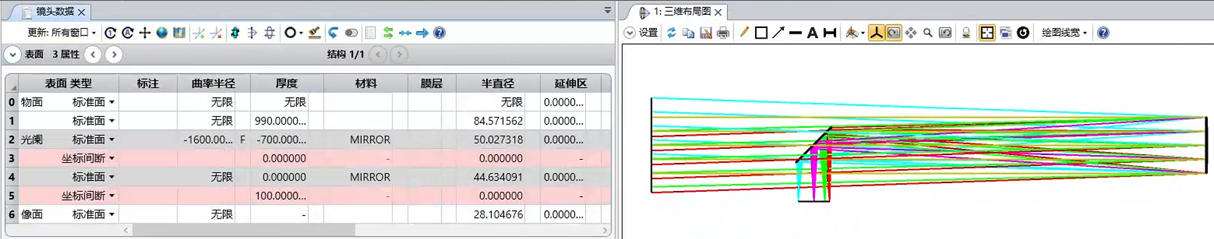1214x239 pixels.
Task: Click the zoom magnifier icon in layout
Action: [928, 33]
